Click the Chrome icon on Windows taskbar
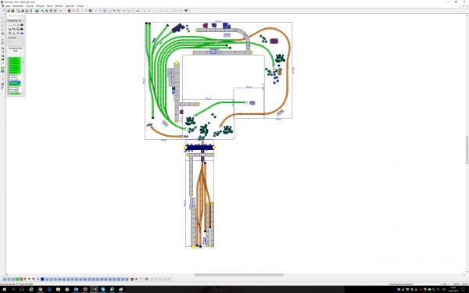Viewport: 469px width, 293px height. point(40,289)
